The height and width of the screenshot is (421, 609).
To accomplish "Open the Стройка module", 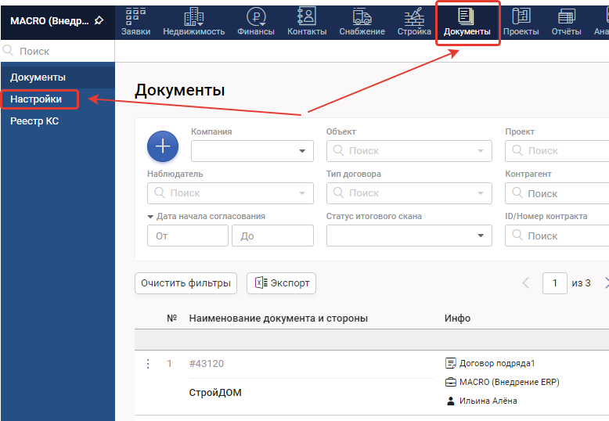I will (414, 22).
